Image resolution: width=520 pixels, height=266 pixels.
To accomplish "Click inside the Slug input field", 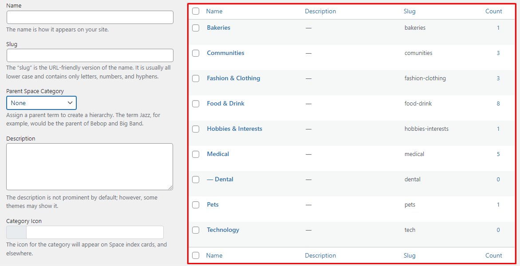I will [x=90, y=55].
